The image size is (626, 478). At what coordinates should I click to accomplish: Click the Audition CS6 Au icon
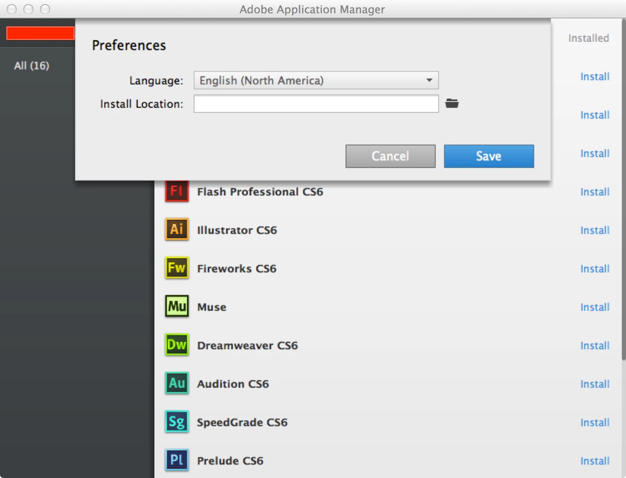pos(177,383)
